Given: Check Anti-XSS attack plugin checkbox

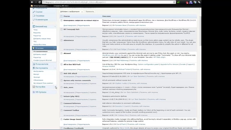Looking at the screenshot, I should [x=61, y=73].
